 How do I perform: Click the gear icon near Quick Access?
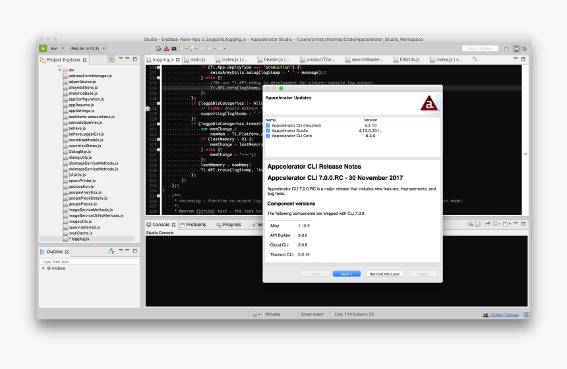[x=525, y=48]
